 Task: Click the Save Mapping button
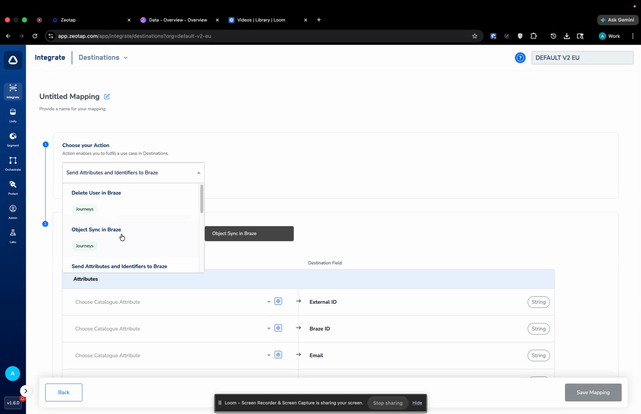(x=593, y=392)
